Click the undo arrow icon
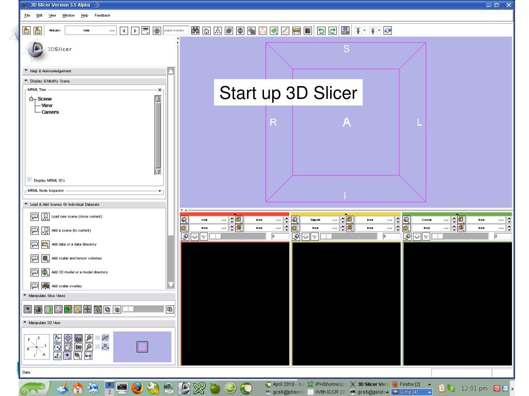 pyautogui.click(x=321, y=30)
